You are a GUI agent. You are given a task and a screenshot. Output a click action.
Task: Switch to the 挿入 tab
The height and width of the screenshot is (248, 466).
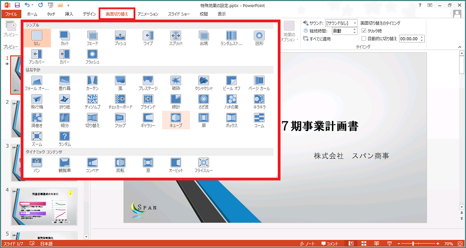(69, 14)
